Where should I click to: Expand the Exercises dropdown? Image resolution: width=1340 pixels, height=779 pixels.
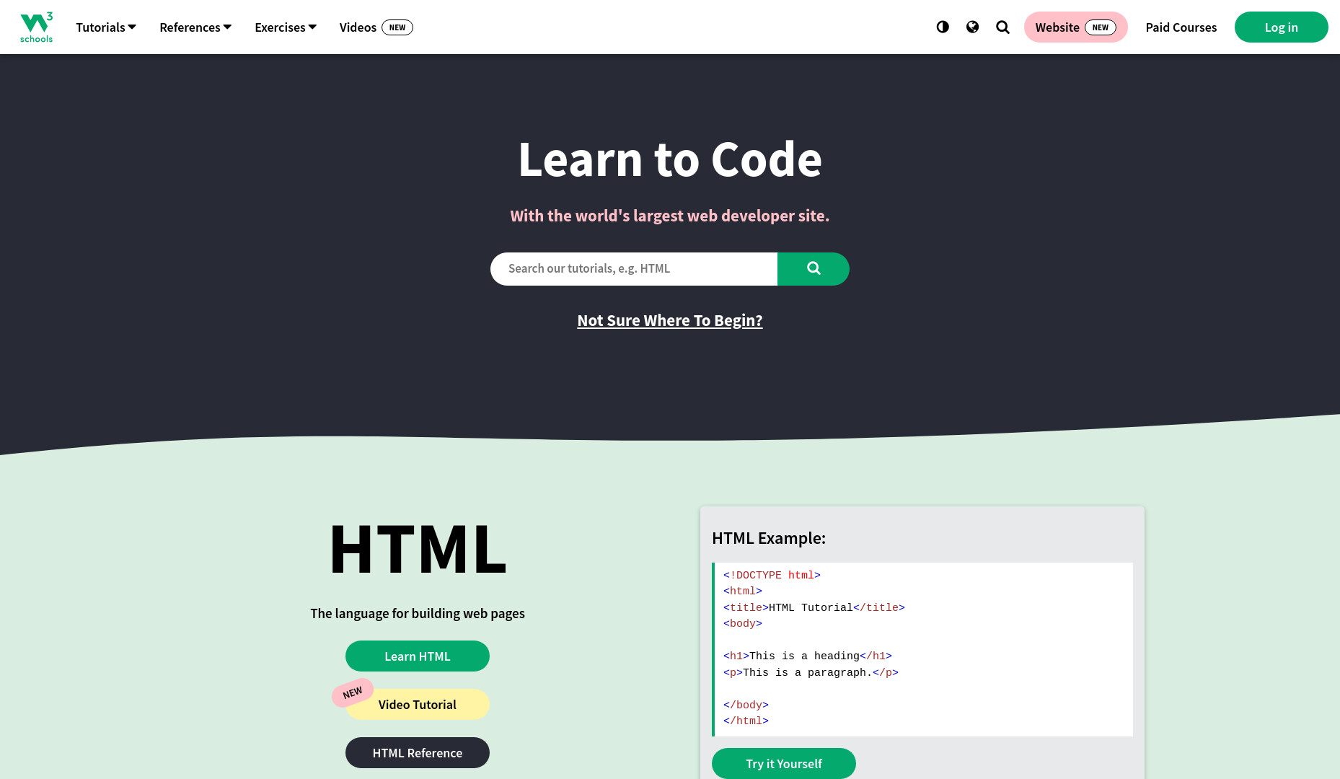point(286,27)
